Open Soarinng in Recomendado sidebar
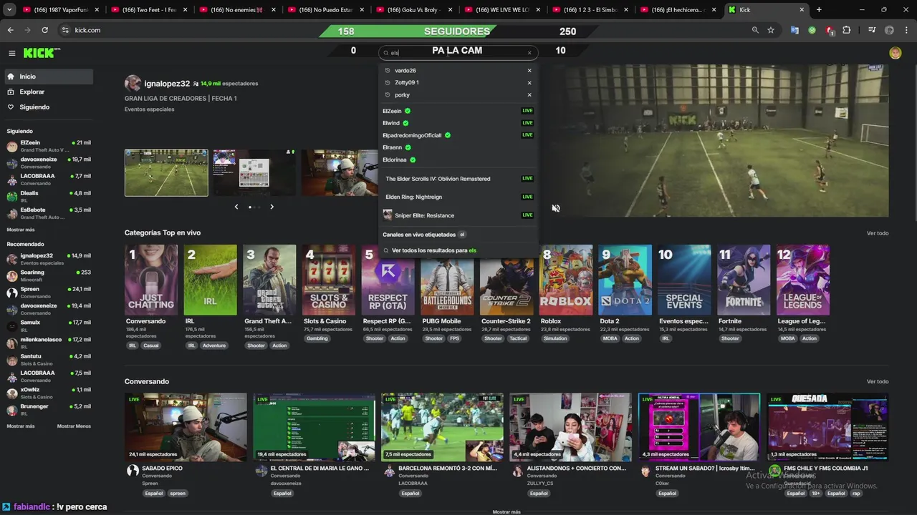The image size is (917, 515). pyautogui.click(x=48, y=275)
